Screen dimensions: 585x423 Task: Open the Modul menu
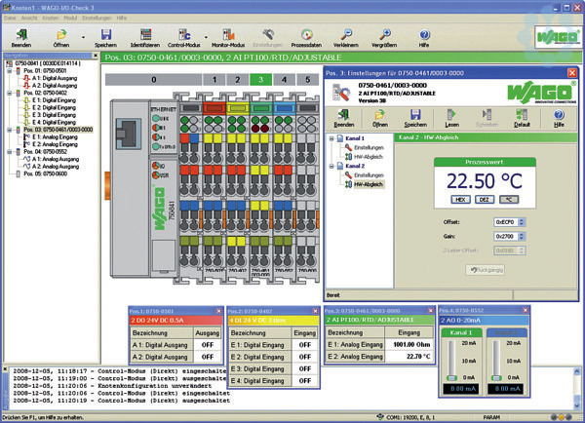pyautogui.click(x=69, y=19)
